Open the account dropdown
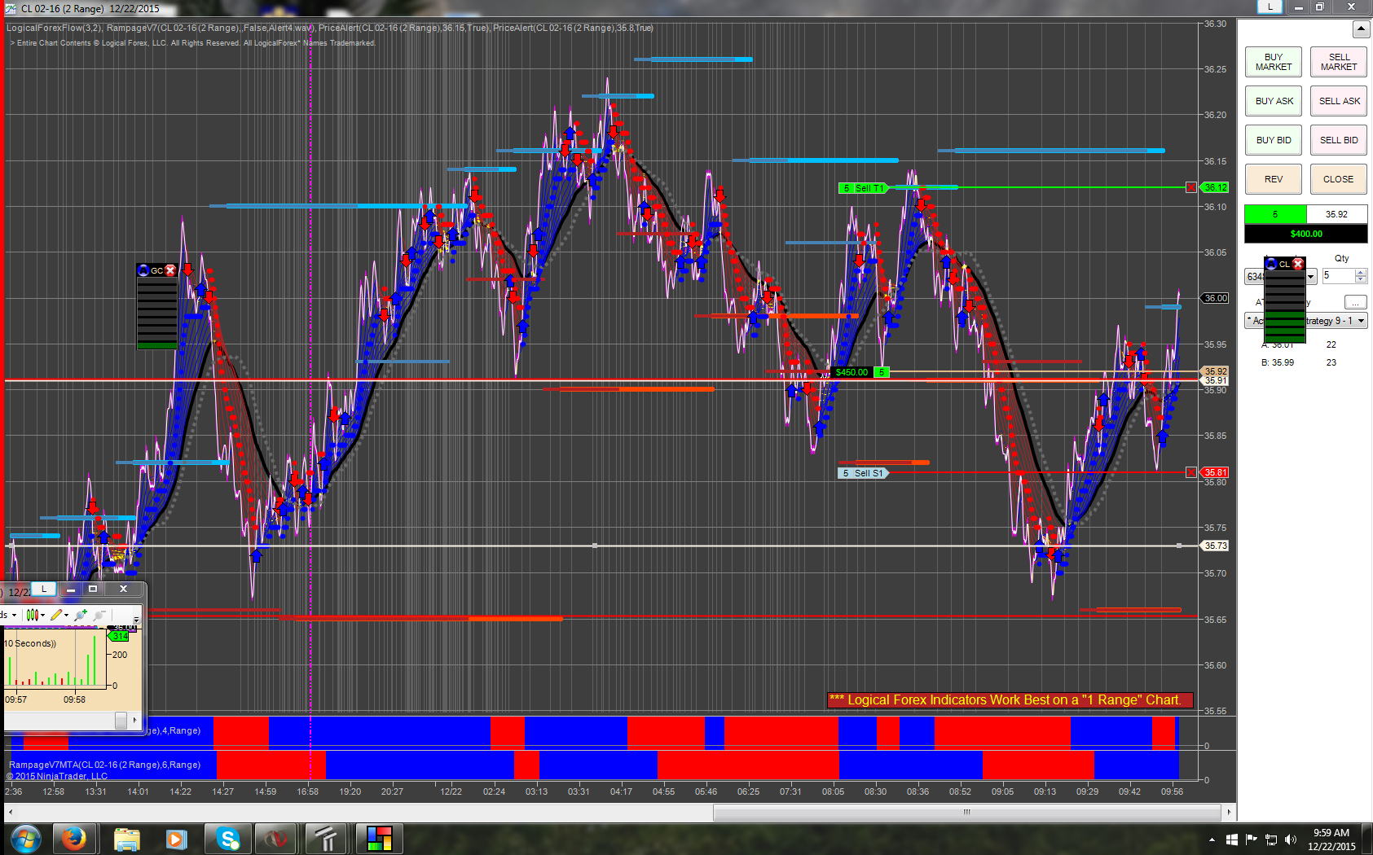Image resolution: width=1373 pixels, height=855 pixels. coord(1311,277)
